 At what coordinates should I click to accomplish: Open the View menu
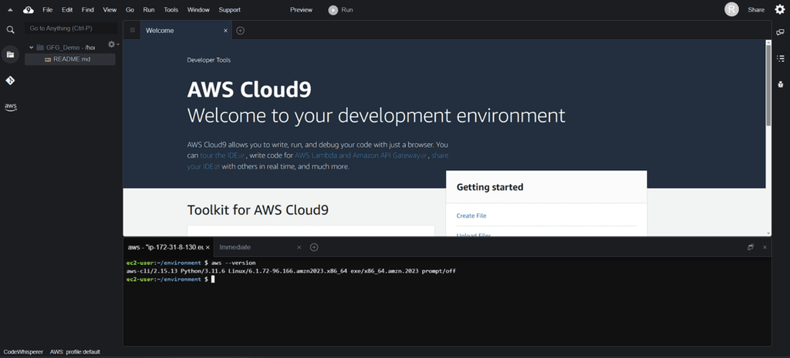(x=110, y=9)
